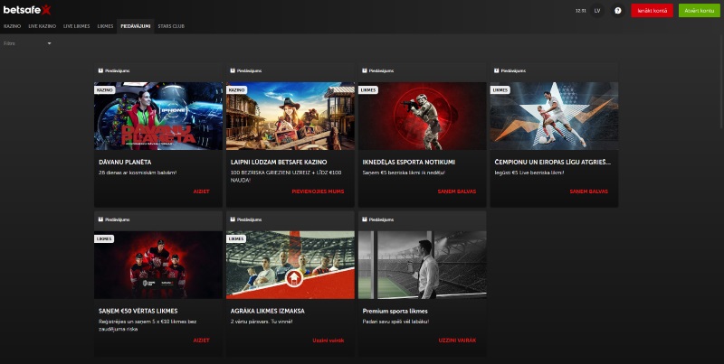Click SAŅEM BALVAS on esports card

[x=457, y=191]
